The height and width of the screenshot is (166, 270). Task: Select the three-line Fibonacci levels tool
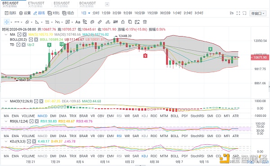pyautogui.click(x=47, y=22)
